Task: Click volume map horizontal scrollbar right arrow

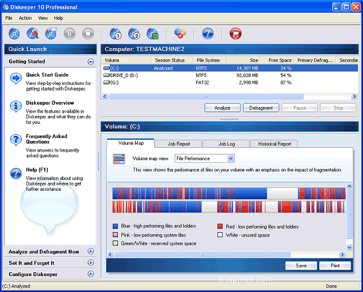Action: point(342,255)
